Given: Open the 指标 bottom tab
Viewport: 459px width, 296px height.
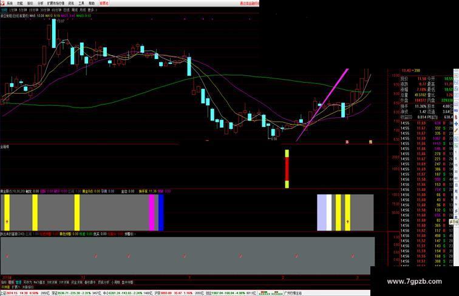Looking at the screenshot, I should point(4,282).
